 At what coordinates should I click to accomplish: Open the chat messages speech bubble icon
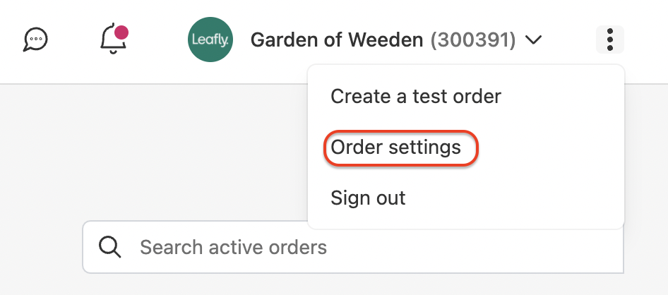coord(35,40)
